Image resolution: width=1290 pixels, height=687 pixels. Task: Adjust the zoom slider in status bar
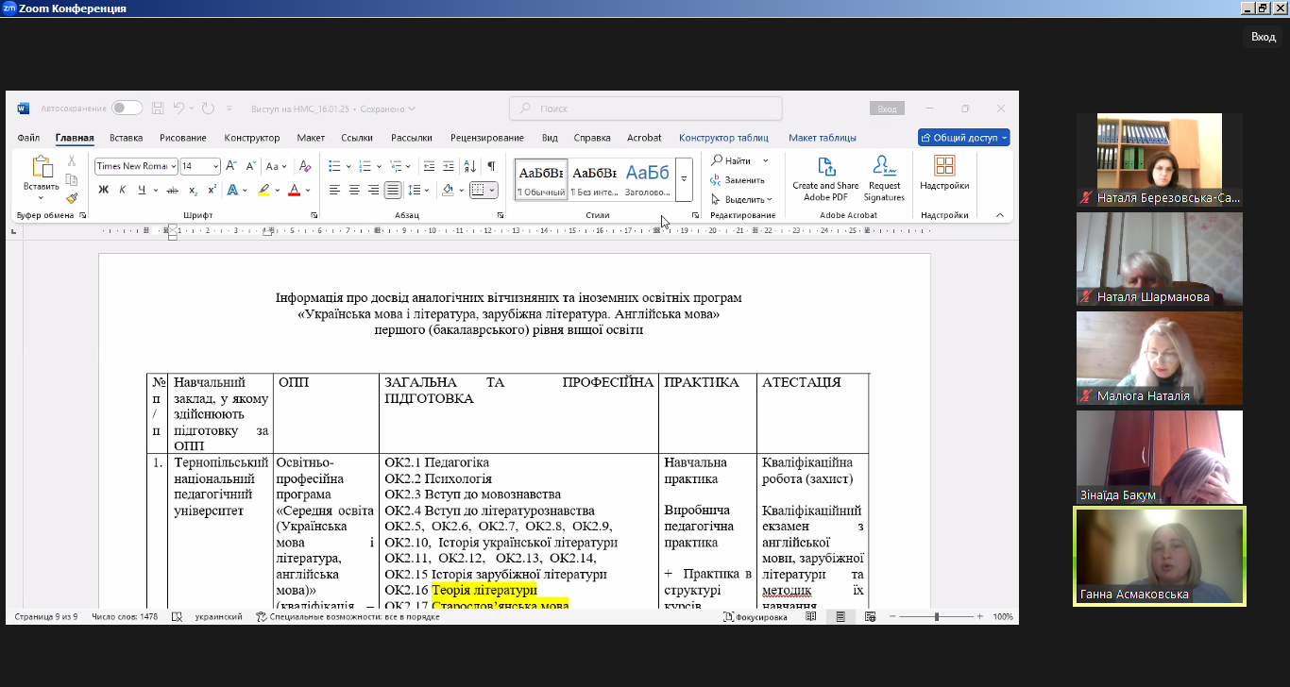coord(937,616)
